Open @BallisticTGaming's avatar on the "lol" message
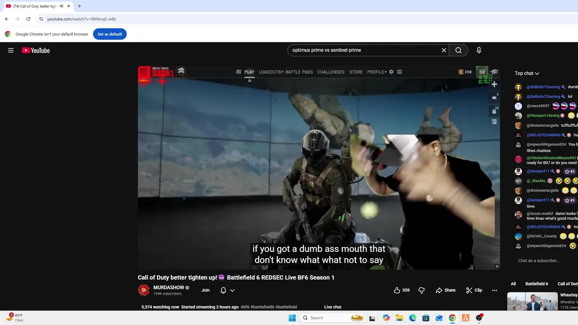This screenshot has height=325, width=578. click(x=518, y=97)
